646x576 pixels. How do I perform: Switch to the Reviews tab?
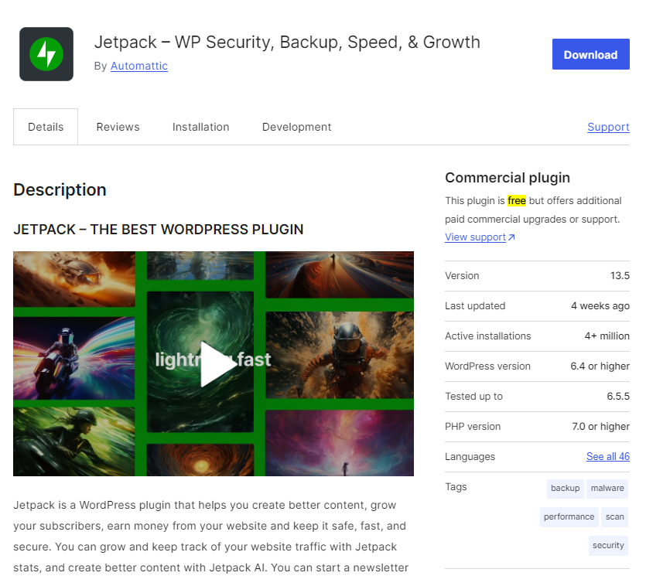118,127
